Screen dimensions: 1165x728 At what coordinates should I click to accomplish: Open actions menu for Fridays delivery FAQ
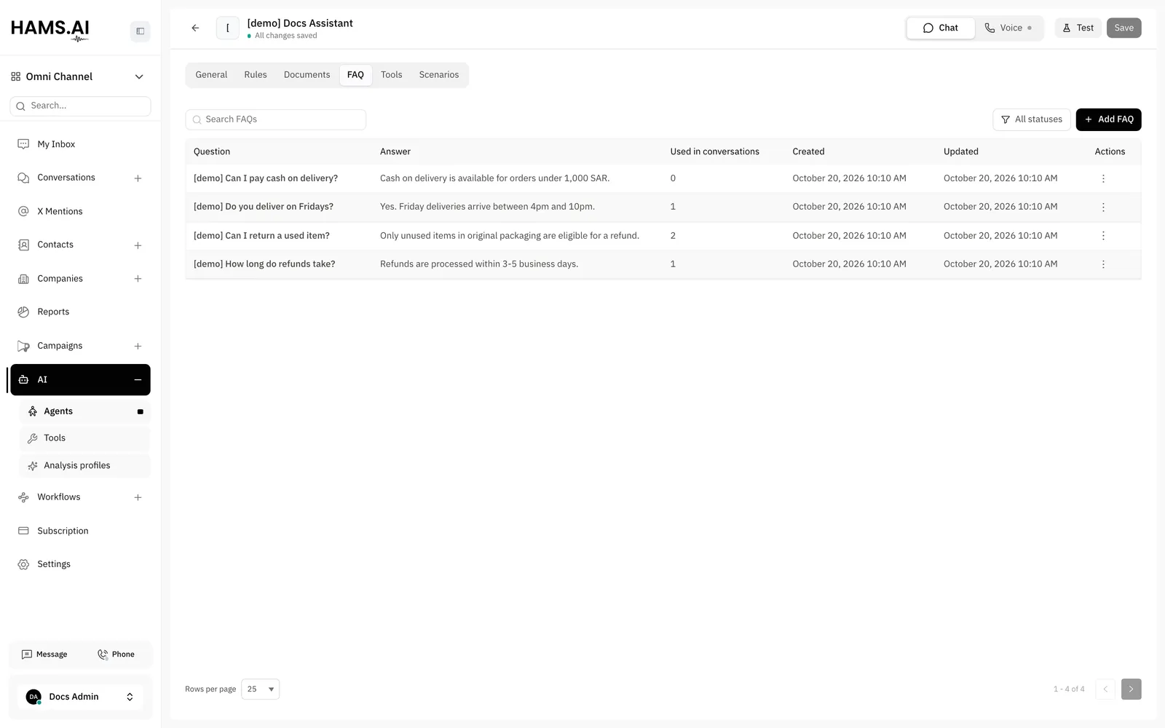coord(1103,207)
